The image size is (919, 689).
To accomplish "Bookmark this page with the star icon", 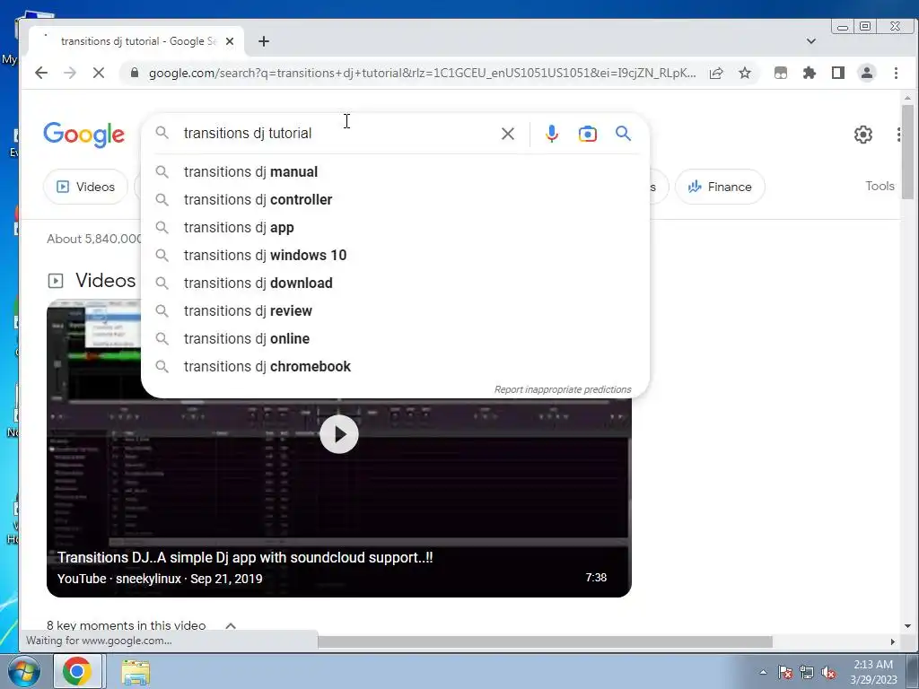I will pos(744,73).
